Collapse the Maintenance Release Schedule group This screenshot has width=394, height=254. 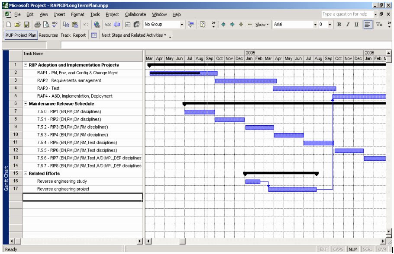[x=26, y=103]
